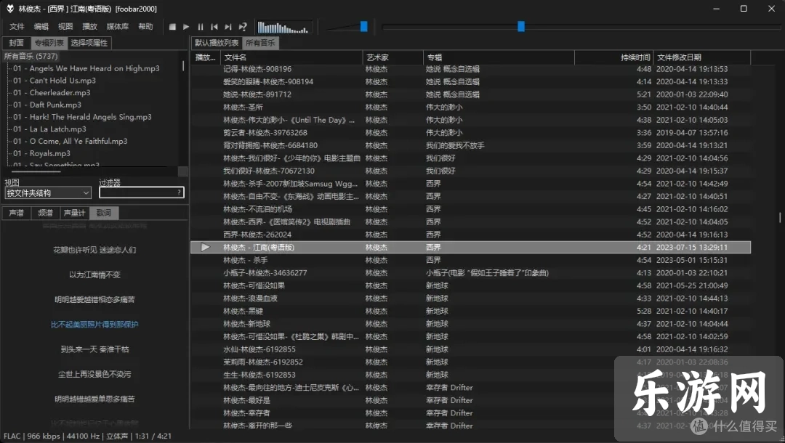785x443 pixels.
Task: Open the 所有音乐 playlist tab
Action: [260, 43]
